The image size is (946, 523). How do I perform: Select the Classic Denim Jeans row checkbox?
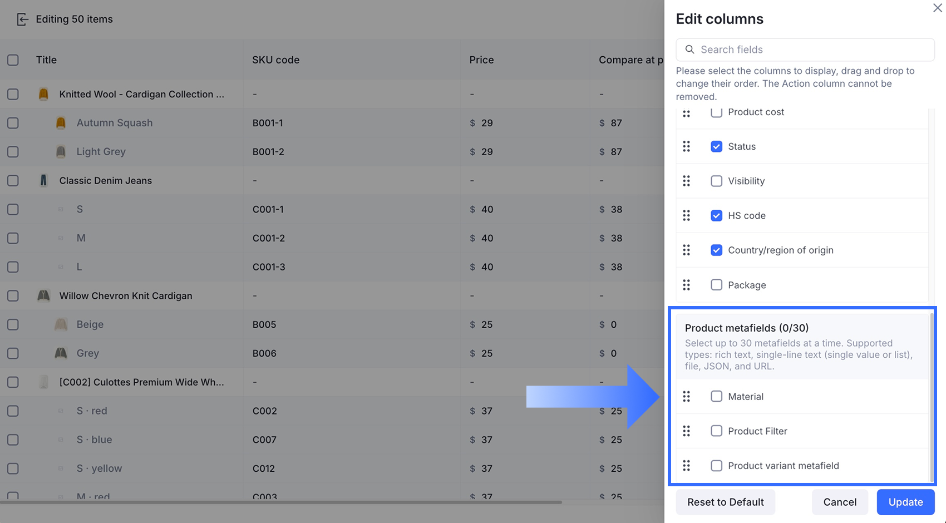coord(13,180)
